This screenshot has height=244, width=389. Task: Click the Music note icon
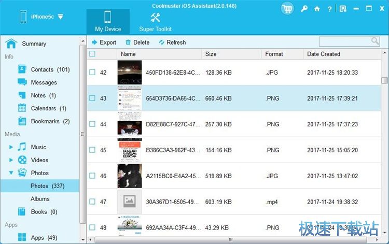tap(22, 147)
